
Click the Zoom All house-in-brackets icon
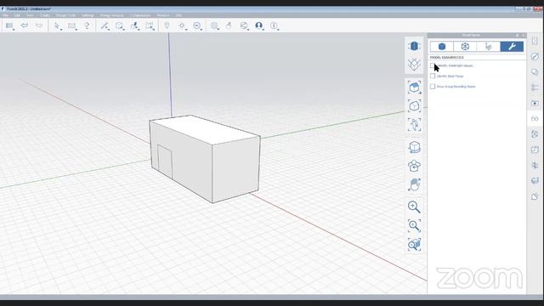(x=414, y=88)
